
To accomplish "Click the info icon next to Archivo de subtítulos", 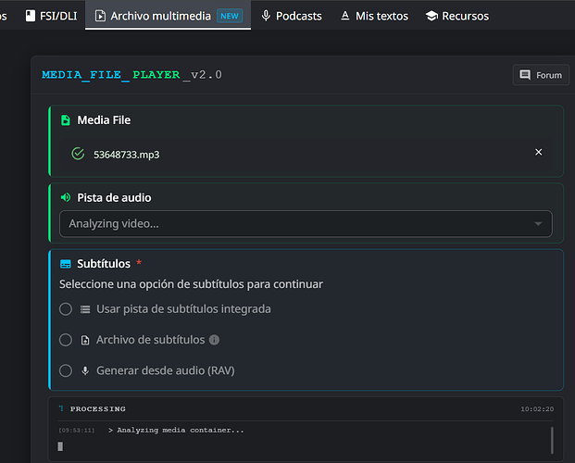I will tap(214, 340).
